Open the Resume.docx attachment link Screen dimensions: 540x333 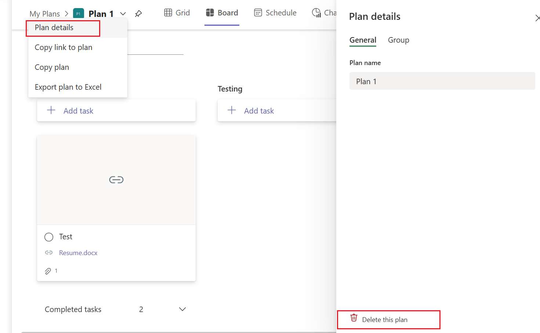[x=78, y=253]
